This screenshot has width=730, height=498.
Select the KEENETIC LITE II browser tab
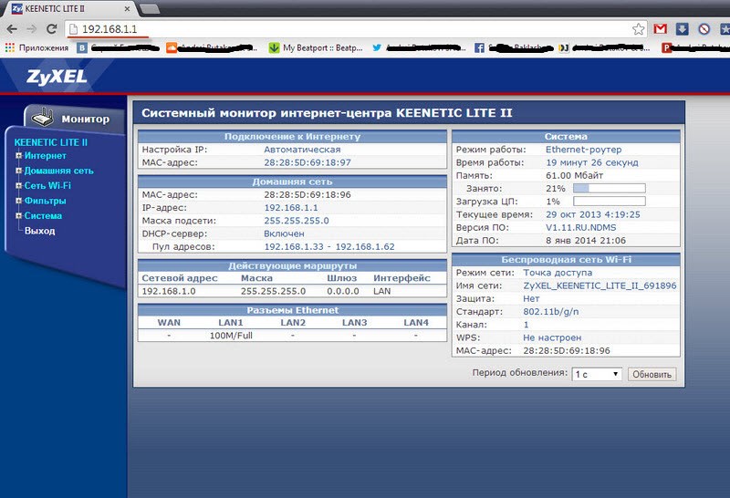click(70, 9)
